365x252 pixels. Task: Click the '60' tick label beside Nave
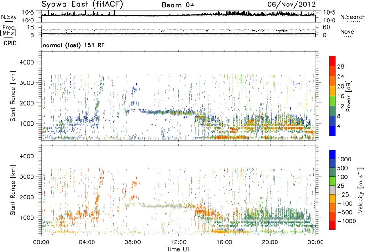(x=327, y=27)
